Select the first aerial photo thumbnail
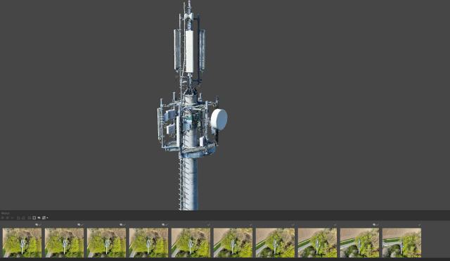Screen dimensions: 450x261 22,243
